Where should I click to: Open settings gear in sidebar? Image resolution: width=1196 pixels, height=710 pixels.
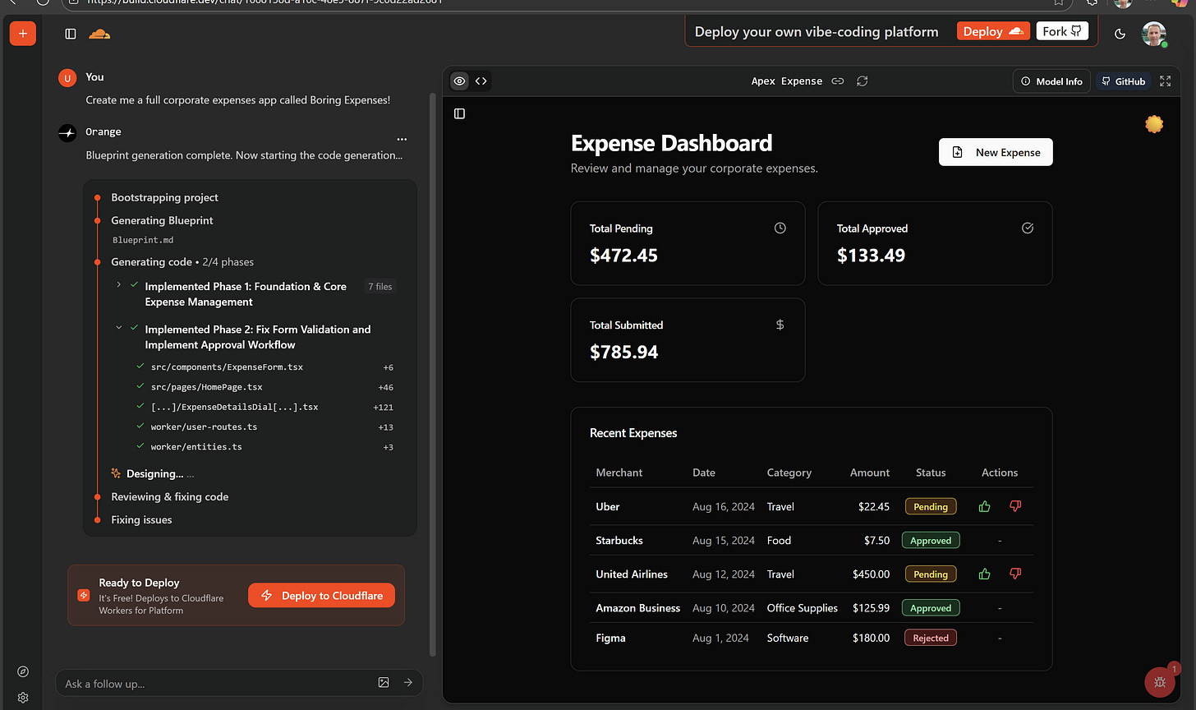pyautogui.click(x=23, y=698)
